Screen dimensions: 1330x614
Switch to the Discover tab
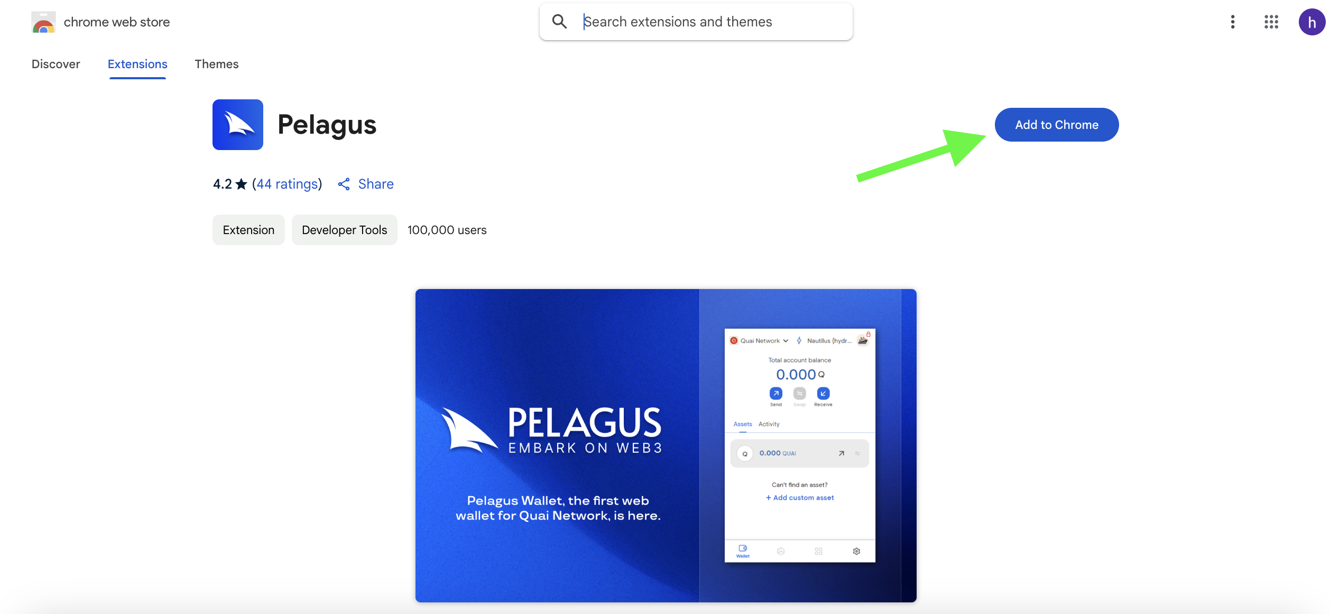(56, 64)
